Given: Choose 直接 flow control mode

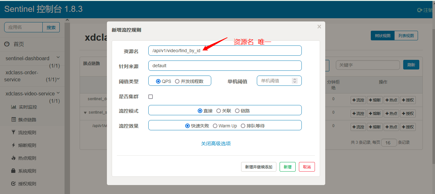Looking at the screenshot, I should [x=200, y=111].
